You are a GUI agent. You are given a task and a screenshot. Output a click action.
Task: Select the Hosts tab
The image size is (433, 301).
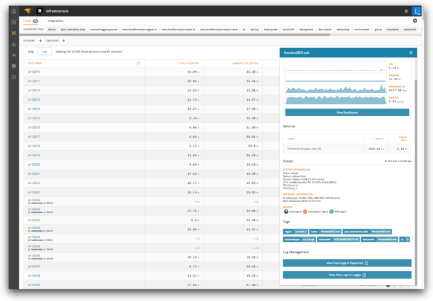point(28,21)
